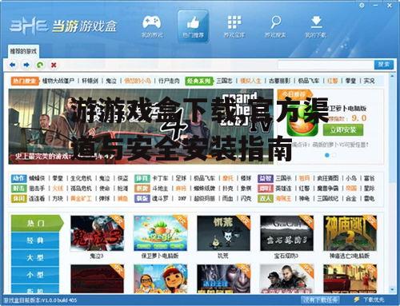Select the 动作 action category tag
400x306 pixels.
pos(18,178)
